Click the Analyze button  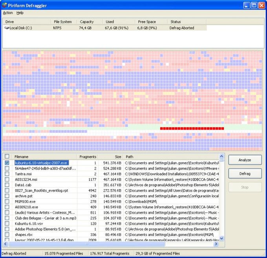[x=245, y=160]
